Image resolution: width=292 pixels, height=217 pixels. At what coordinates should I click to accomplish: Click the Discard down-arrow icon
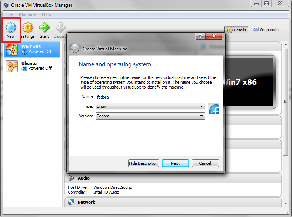60,27
